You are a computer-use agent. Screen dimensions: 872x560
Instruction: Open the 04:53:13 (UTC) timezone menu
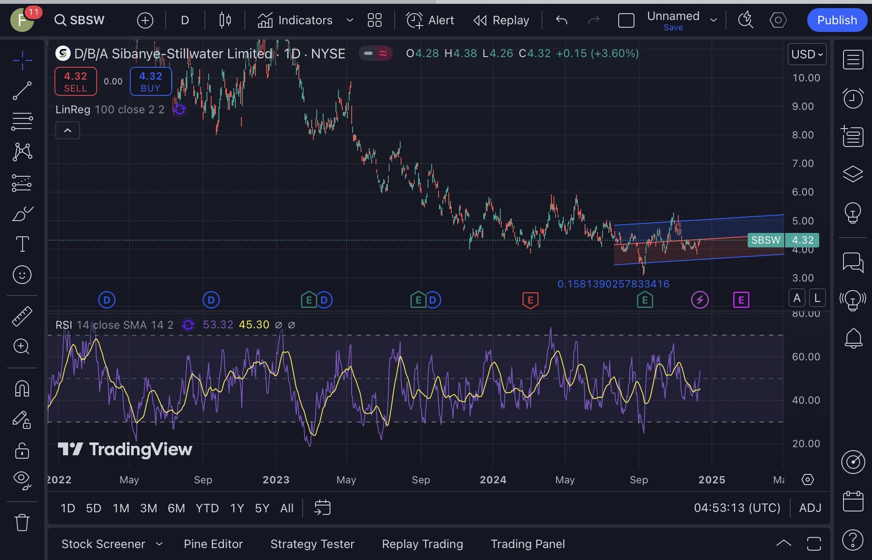(737, 508)
